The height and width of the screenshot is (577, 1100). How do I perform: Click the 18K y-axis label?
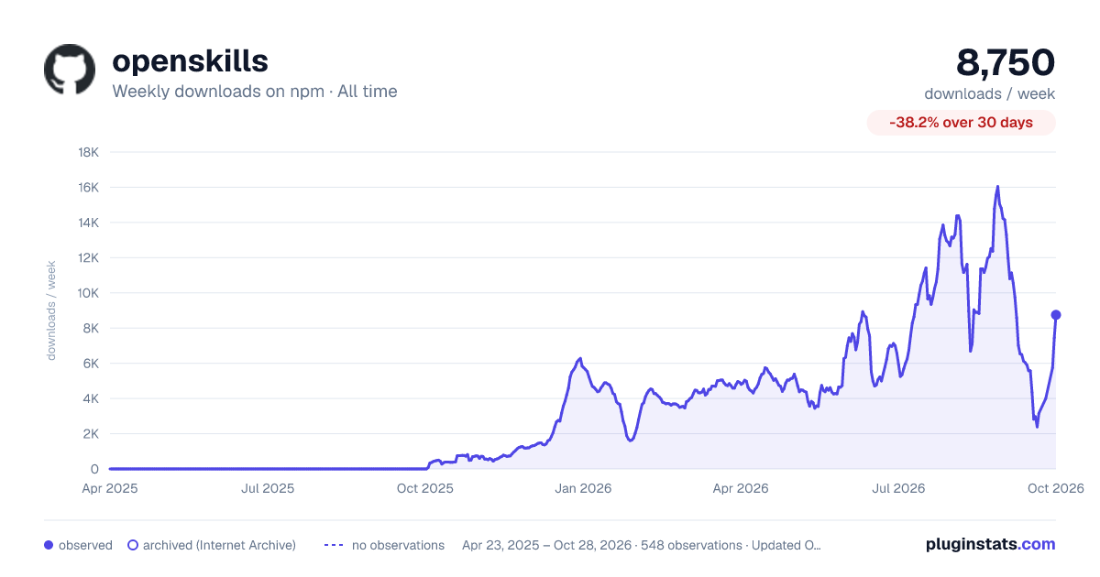pos(88,152)
